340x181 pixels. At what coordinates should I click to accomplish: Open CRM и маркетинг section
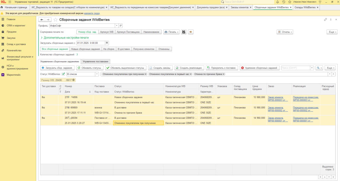[16, 26]
